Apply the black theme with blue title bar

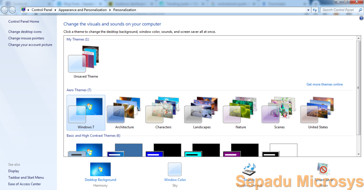coord(163,150)
